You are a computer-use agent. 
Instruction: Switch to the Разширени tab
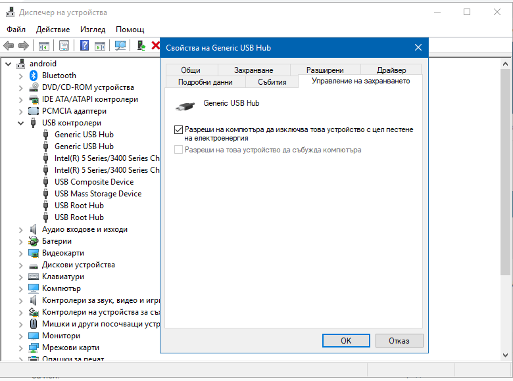click(325, 70)
